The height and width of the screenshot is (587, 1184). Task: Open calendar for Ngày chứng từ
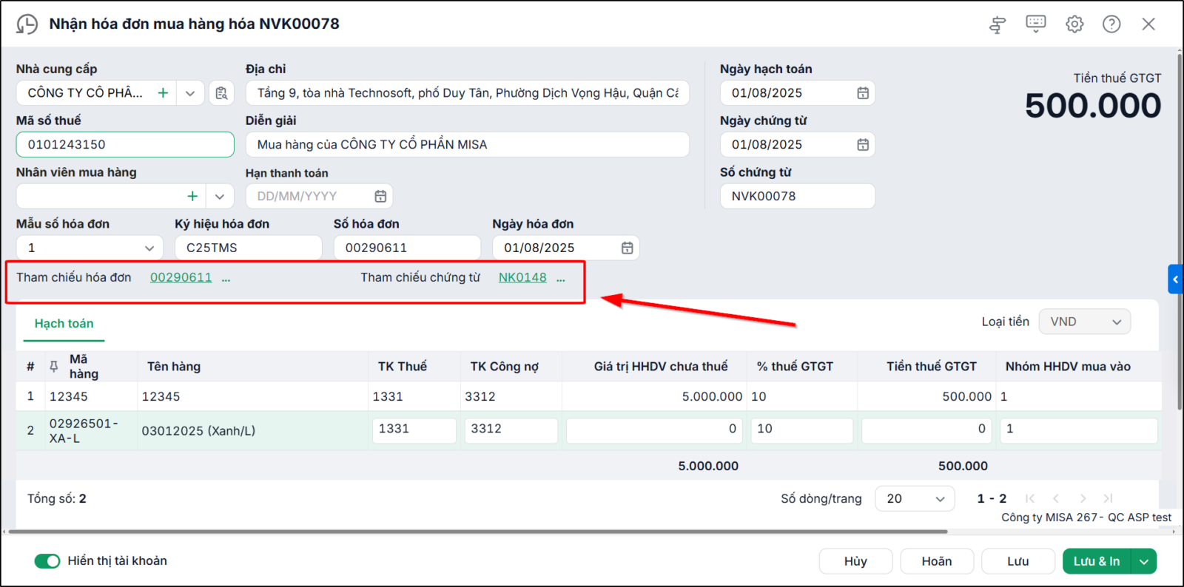coord(863,145)
